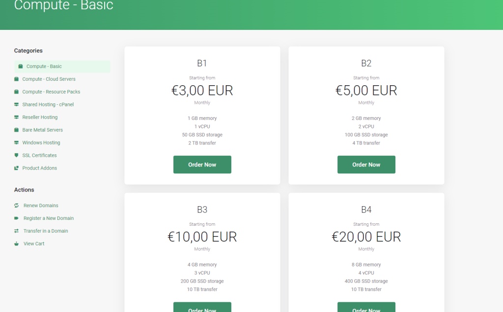Order the B2 plan at €5,00
Screen dimensions: 503x312
[366, 165]
